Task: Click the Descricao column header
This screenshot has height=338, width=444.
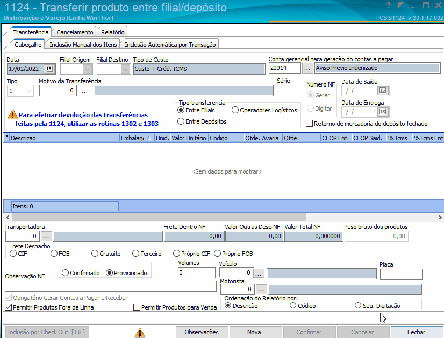Action: [65, 138]
